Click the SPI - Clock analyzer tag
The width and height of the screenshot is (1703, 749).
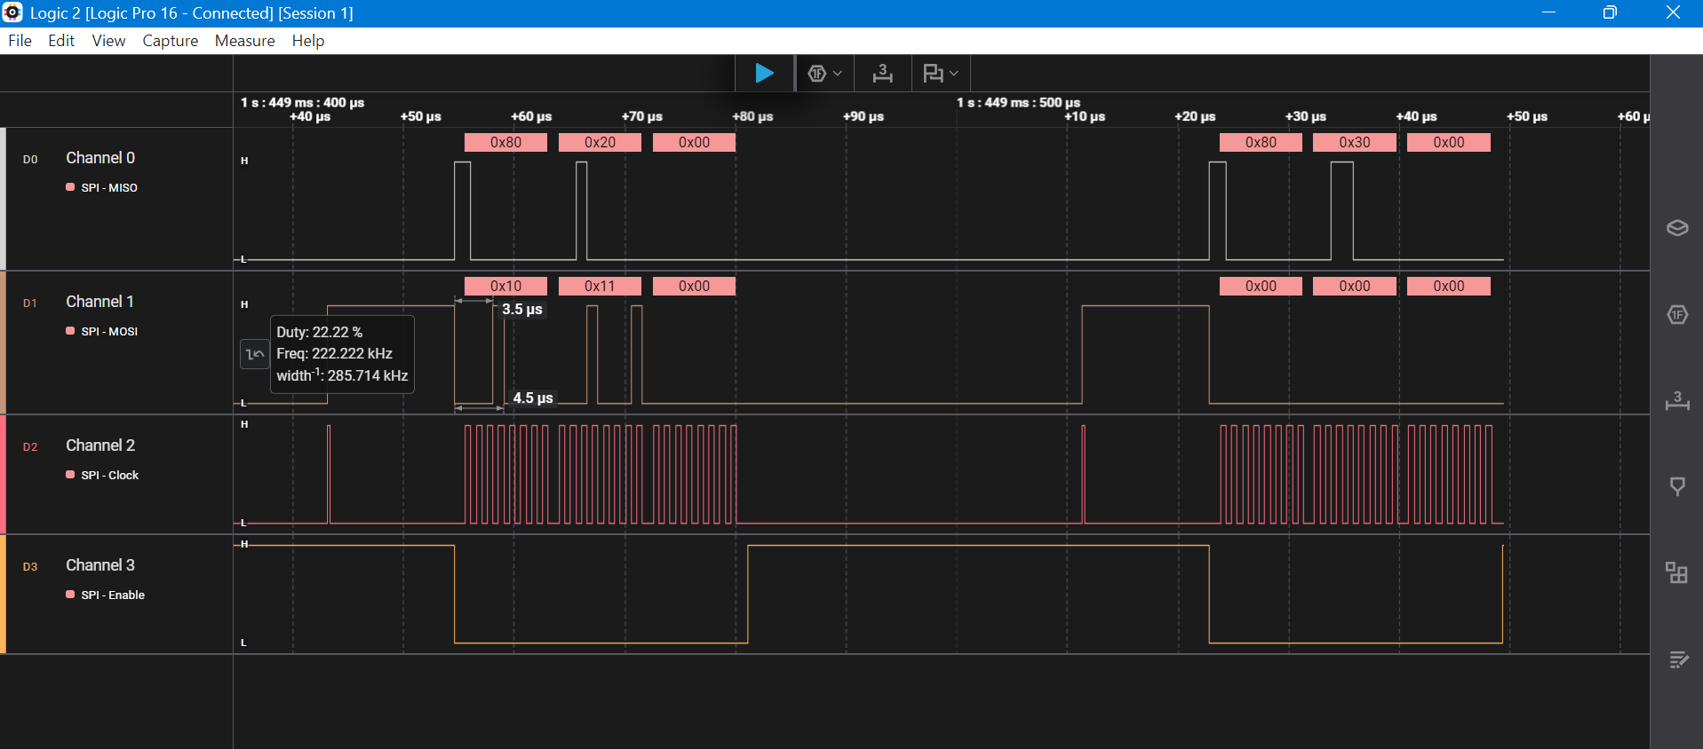tap(102, 476)
